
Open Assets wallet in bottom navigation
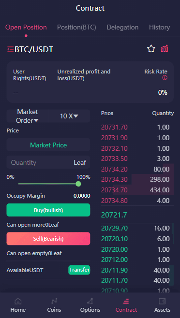[162, 305]
